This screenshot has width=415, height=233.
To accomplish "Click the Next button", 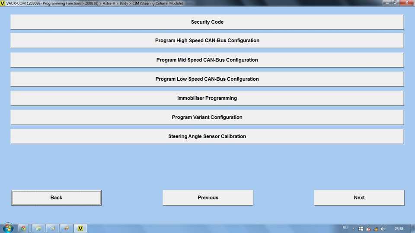I will pyautogui.click(x=359, y=198).
